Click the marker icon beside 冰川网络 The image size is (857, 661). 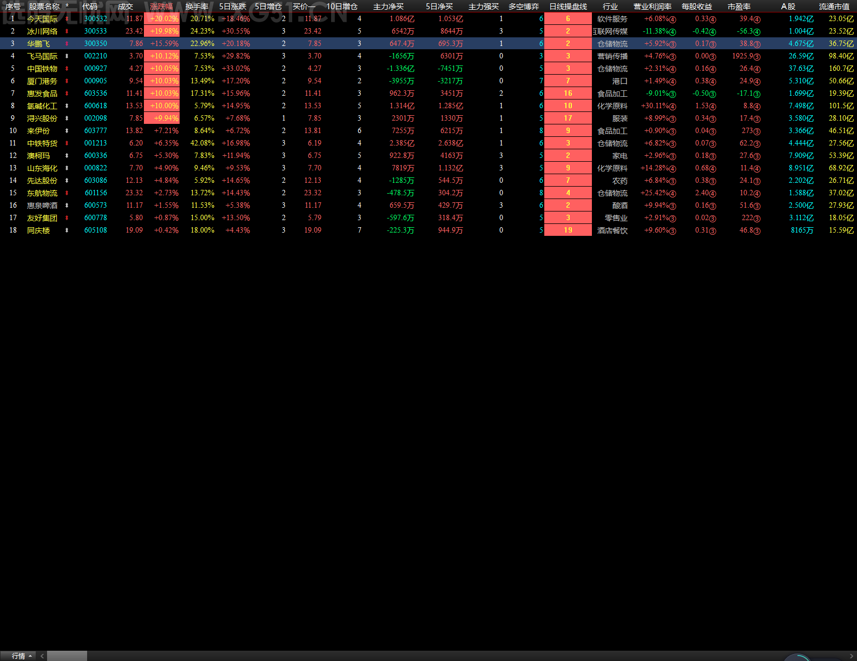67,31
